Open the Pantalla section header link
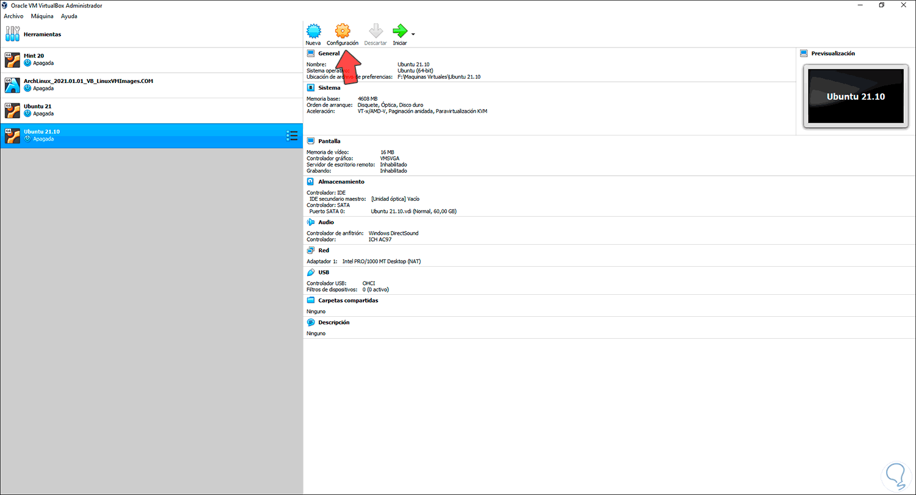The image size is (916, 495). (x=329, y=142)
